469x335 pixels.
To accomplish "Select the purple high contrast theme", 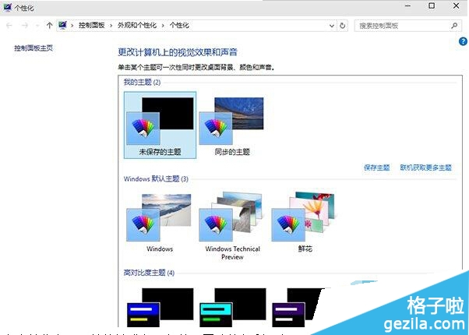I will 296,308.
